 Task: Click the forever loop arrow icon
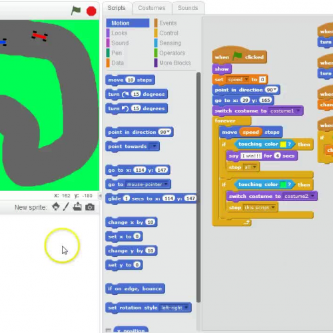(247, 222)
